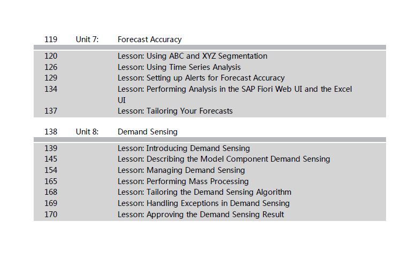
Task: Open lesson Approving the Demand Sensing Result
Action: [201, 215]
